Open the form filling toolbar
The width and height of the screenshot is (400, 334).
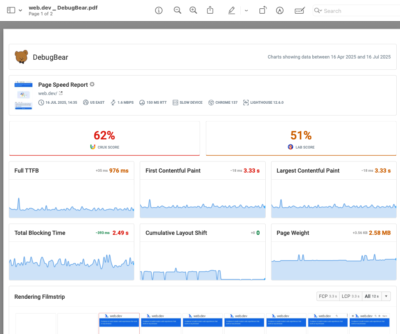click(x=299, y=10)
